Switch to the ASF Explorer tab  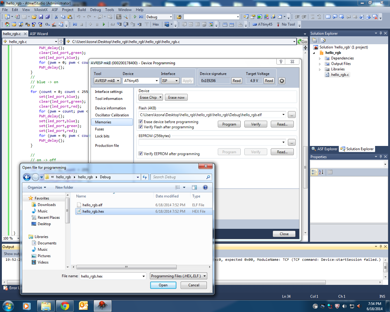325,149
